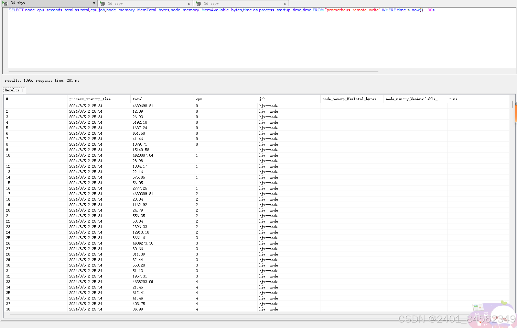Screen dimensions: 517x328
Task: Click the cpu column header
Action: tap(199, 99)
